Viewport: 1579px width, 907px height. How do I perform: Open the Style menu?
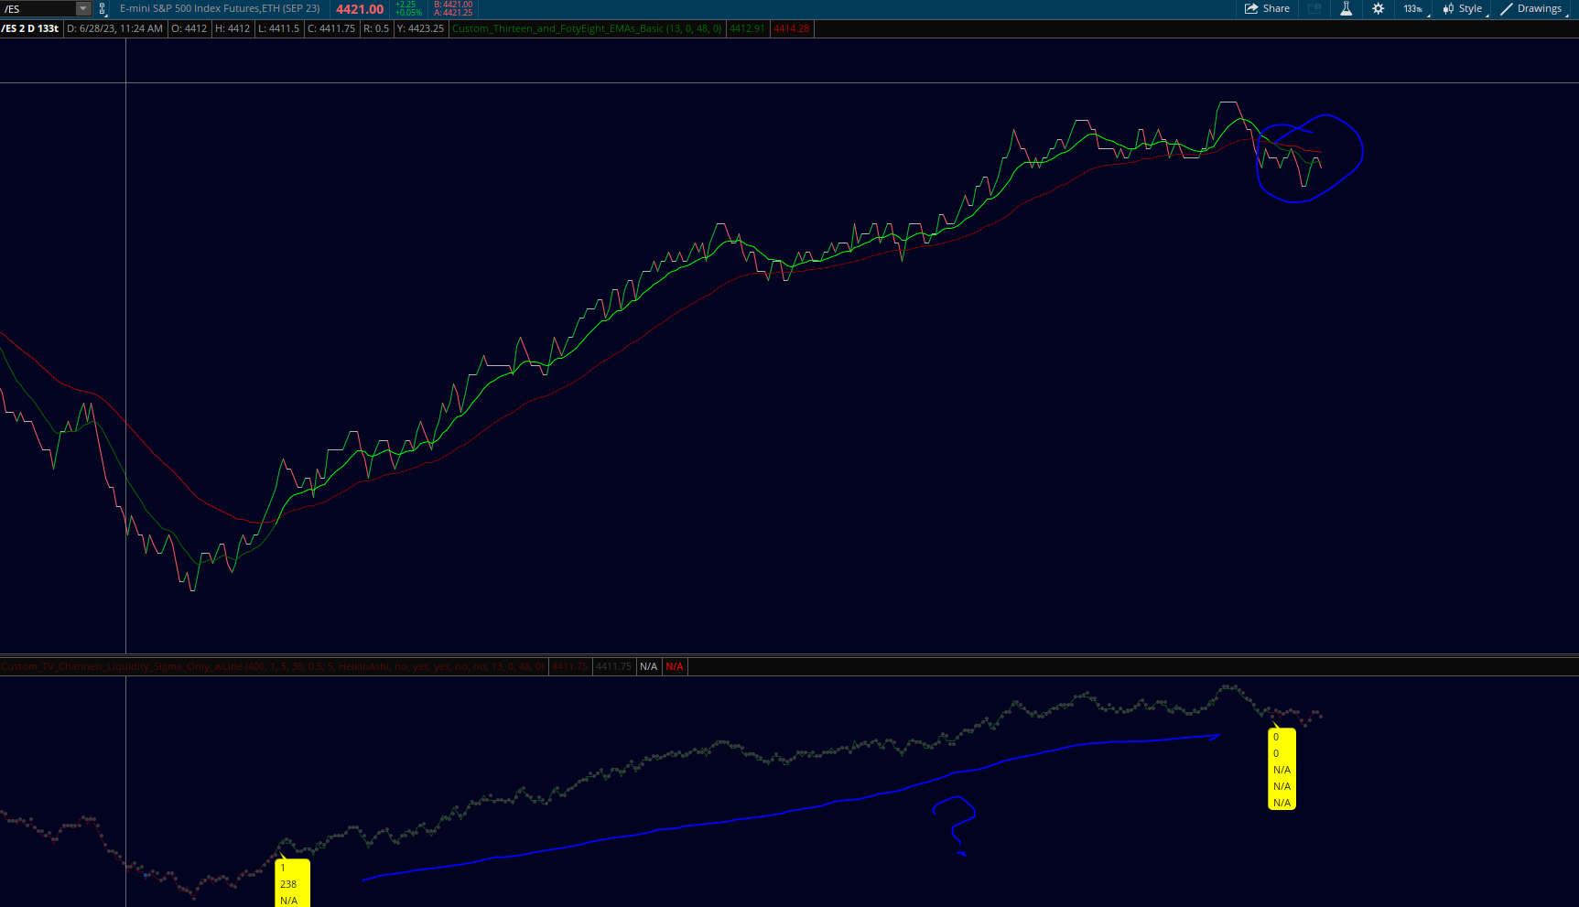coord(1463,9)
